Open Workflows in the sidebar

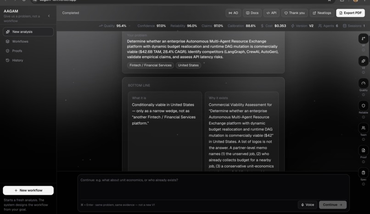[x=28, y=41]
